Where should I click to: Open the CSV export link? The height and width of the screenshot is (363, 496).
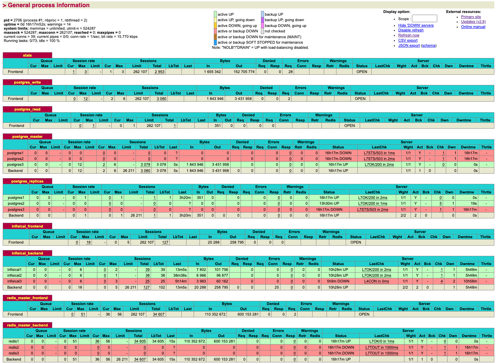(408, 40)
